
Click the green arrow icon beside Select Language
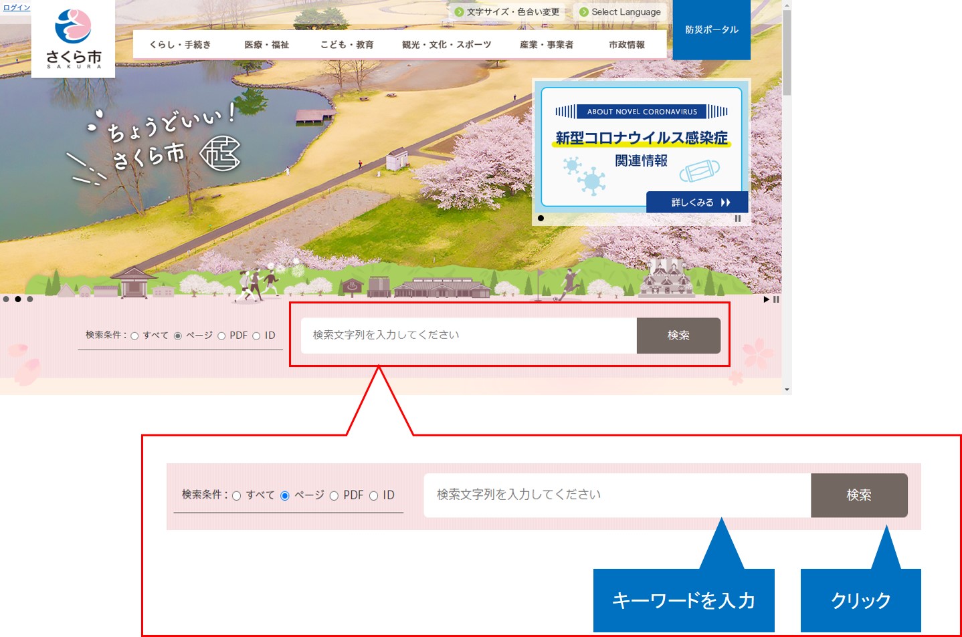tap(584, 11)
